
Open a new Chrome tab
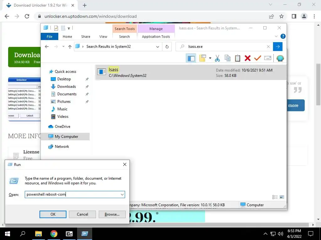click(x=85, y=6)
